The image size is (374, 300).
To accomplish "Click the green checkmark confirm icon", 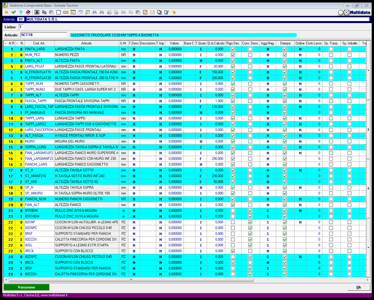I will point(14,12).
